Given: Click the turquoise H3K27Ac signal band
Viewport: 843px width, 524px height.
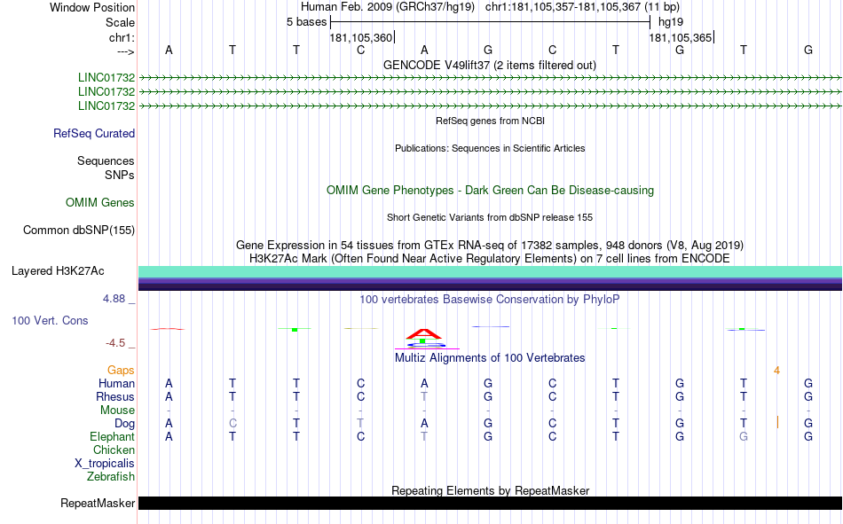Looking at the screenshot, I should point(491,271).
